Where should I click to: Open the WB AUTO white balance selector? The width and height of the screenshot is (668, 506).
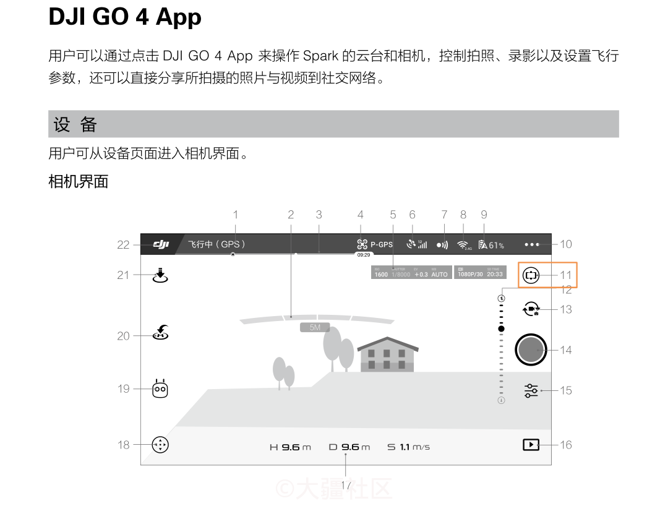pos(440,273)
